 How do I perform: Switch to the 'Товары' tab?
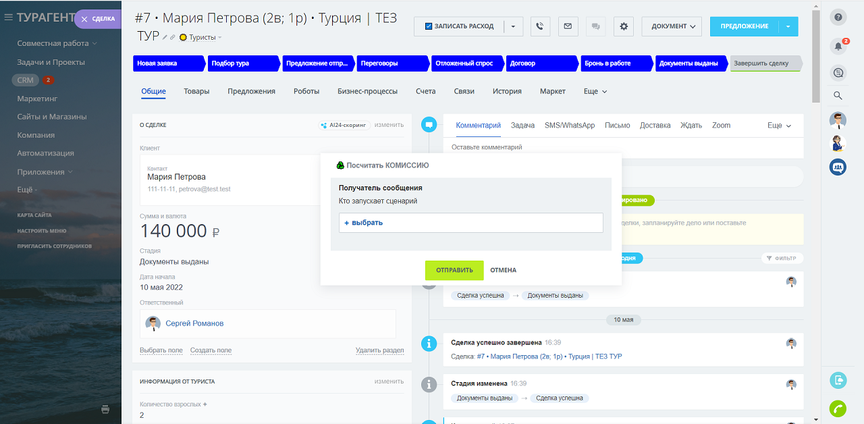point(196,91)
